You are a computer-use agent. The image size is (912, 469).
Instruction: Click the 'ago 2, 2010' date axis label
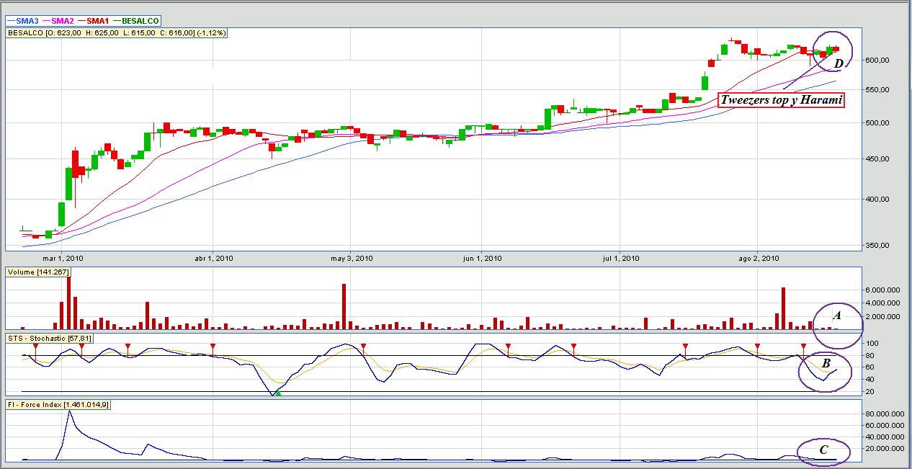759,257
